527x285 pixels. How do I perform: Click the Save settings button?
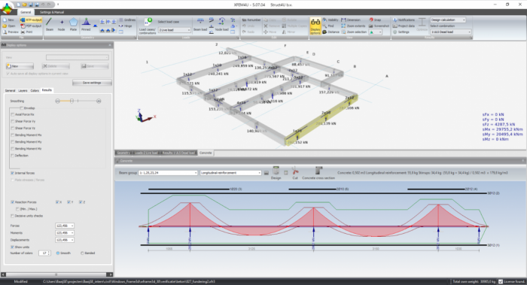click(92, 83)
